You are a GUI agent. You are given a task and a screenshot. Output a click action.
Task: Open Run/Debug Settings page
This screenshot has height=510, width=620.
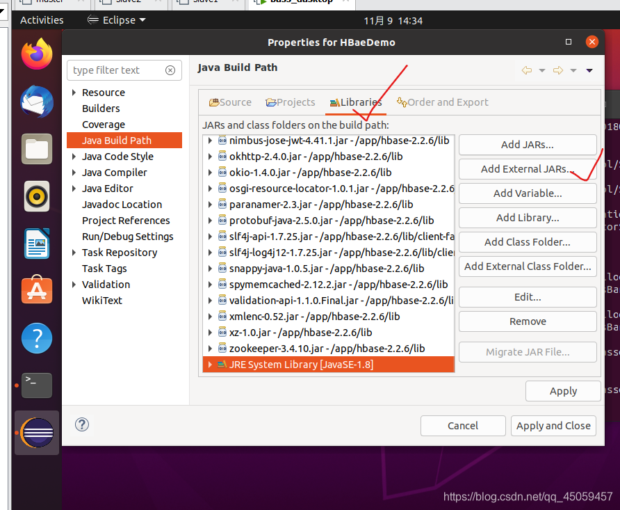tap(128, 237)
